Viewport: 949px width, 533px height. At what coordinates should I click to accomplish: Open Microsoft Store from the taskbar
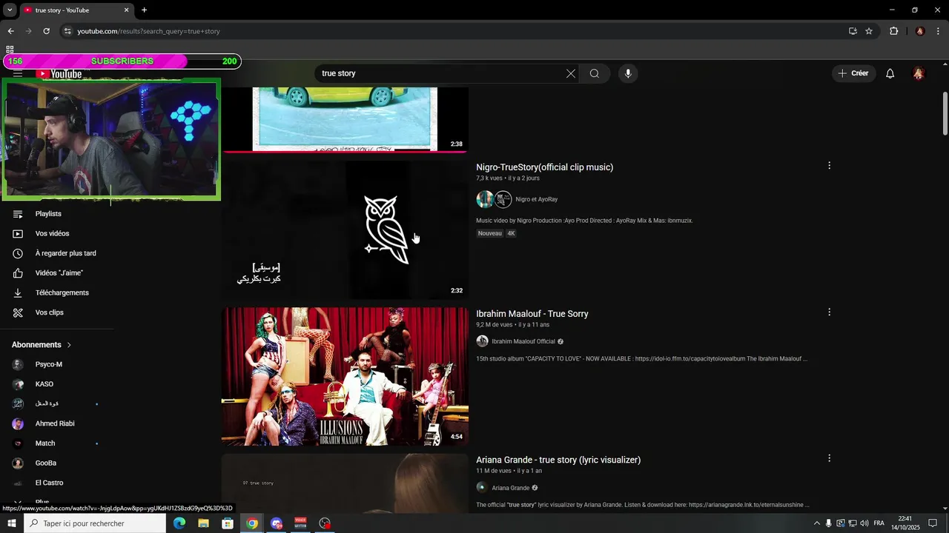[228, 523]
